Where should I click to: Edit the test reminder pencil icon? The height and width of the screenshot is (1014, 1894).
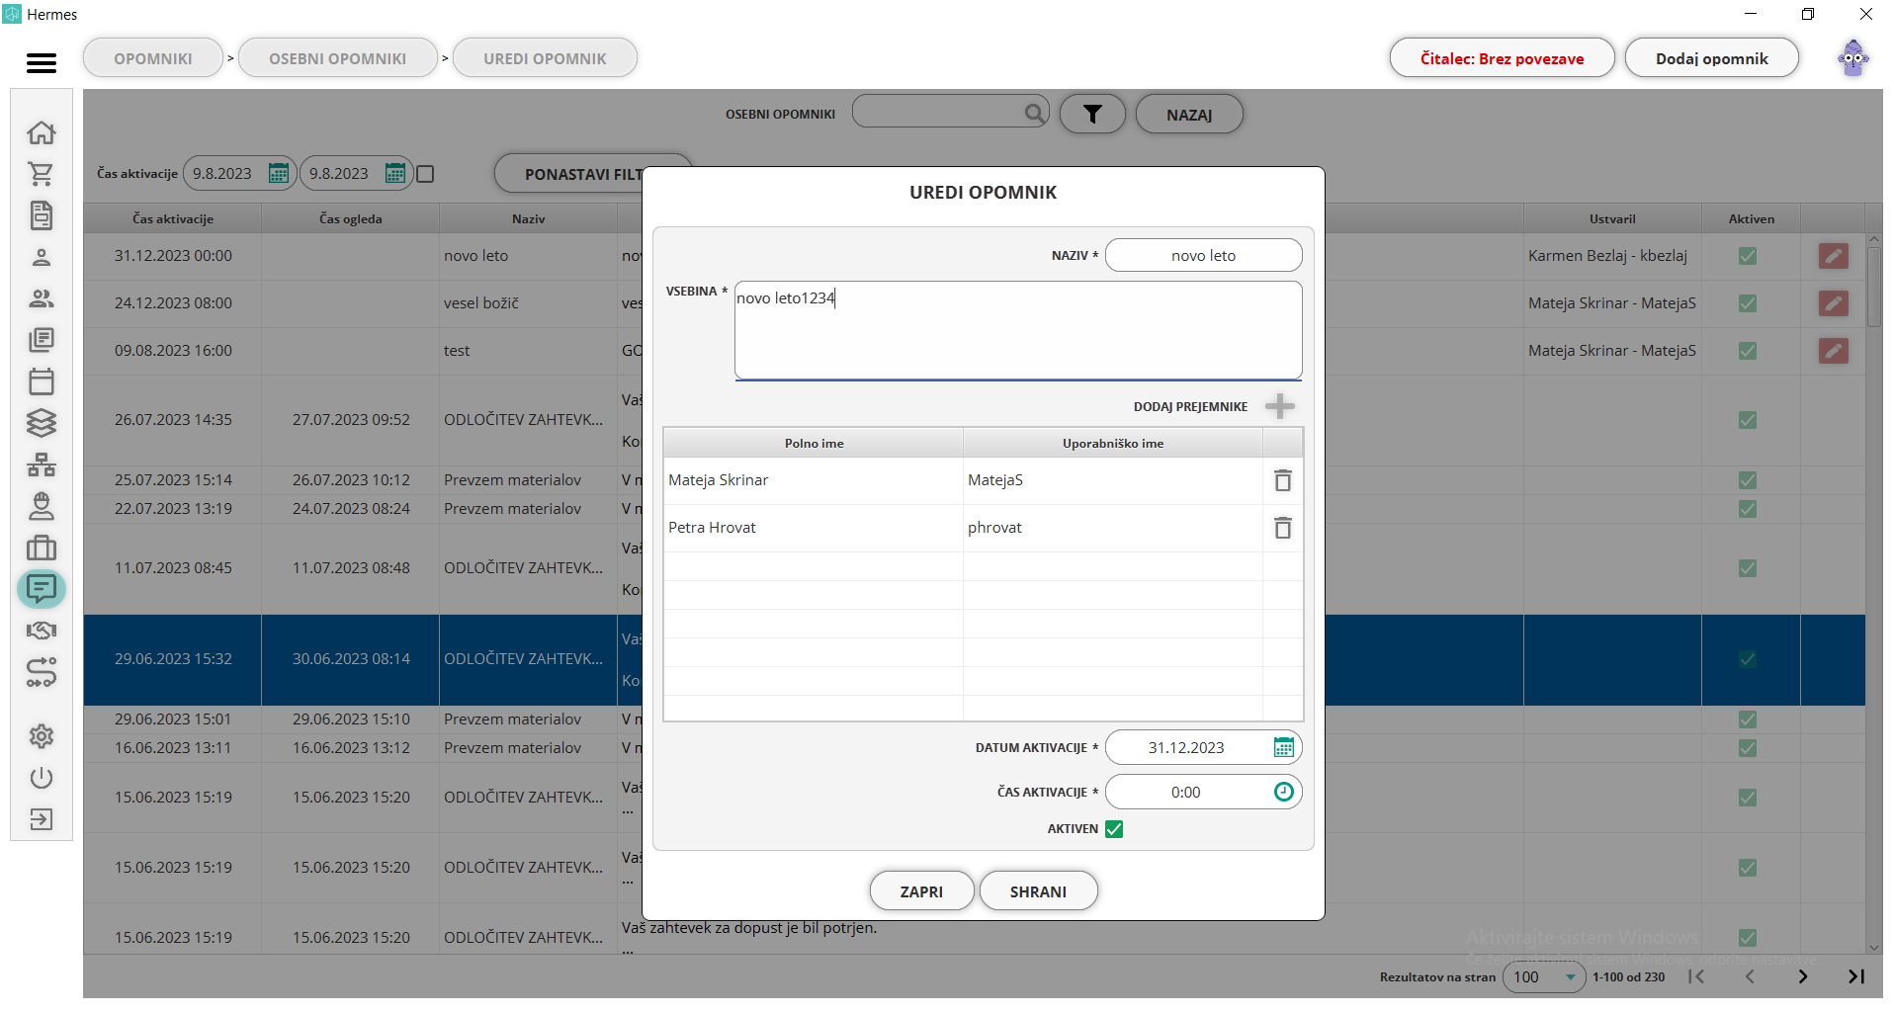point(1834,351)
